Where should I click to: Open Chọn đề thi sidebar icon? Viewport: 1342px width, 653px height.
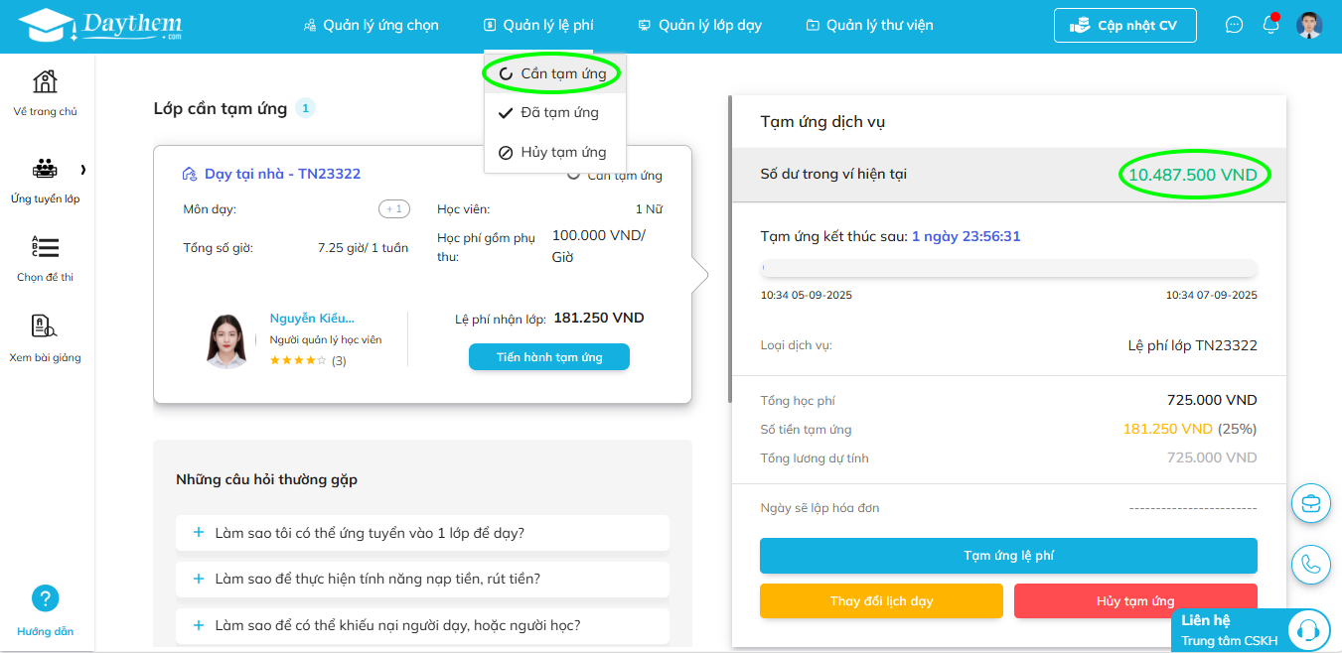coord(45,246)
